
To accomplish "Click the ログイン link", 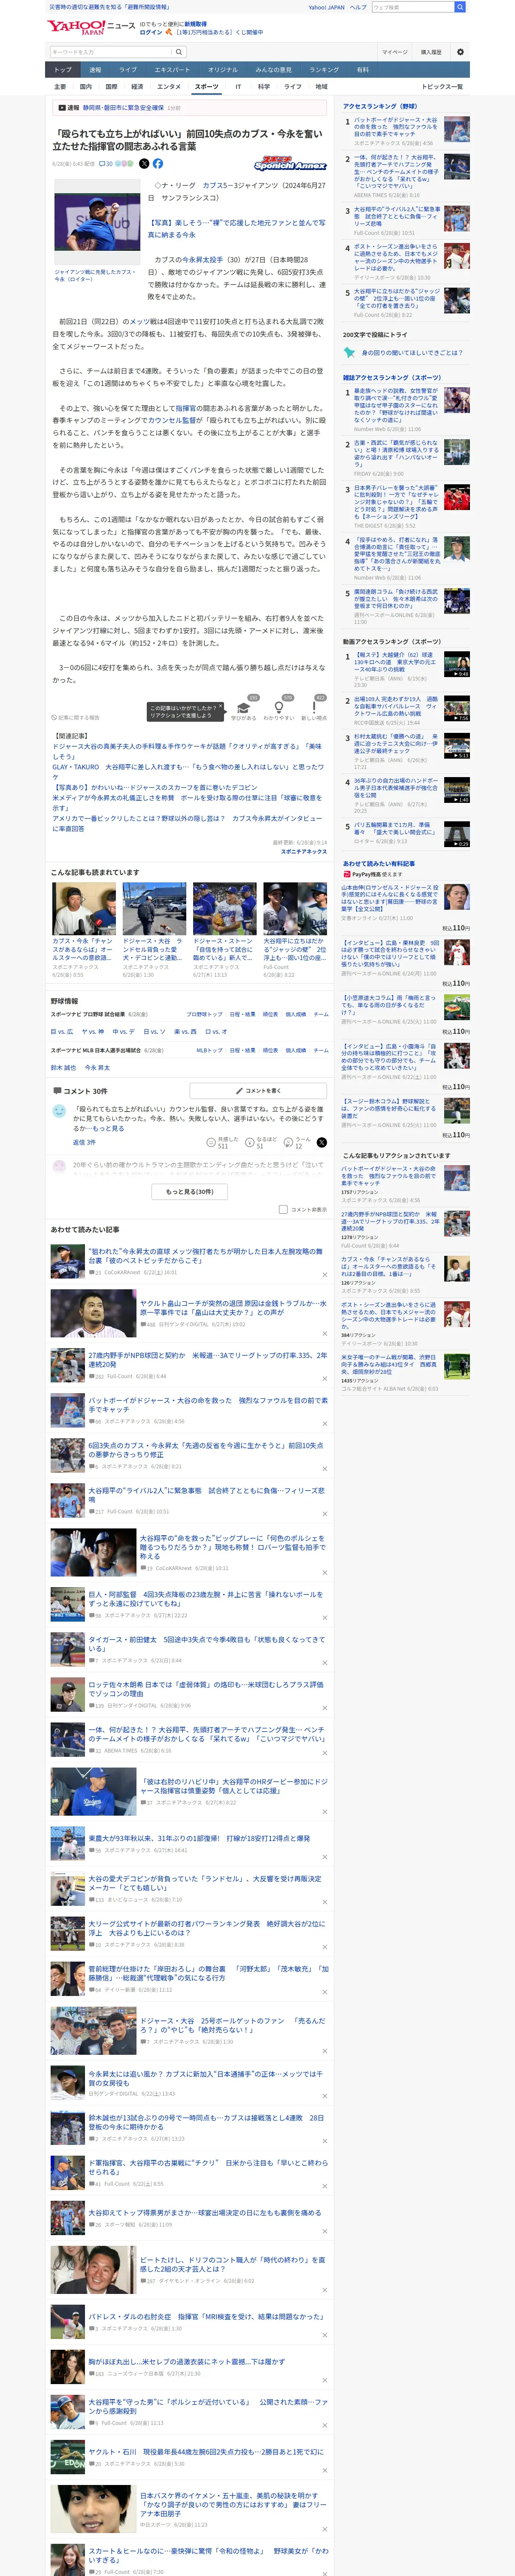I will pyautogui.click(x=150, y=32).
